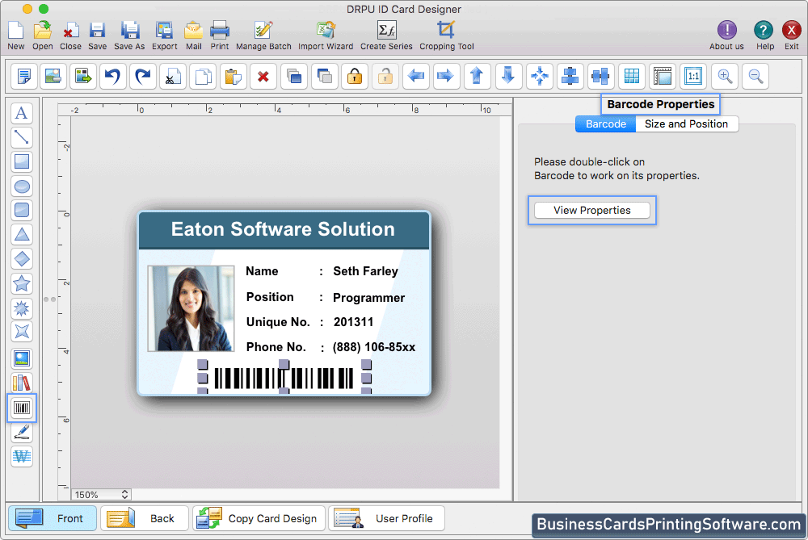Select the Triangle shape tool
The width and height of the screenshot is (808, 540).
(x=22, y=234)
